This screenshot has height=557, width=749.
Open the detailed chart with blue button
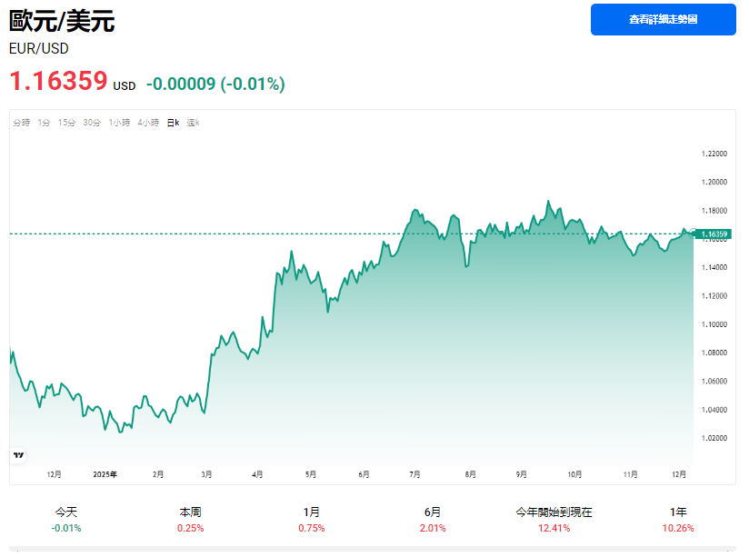click(663, 20)
